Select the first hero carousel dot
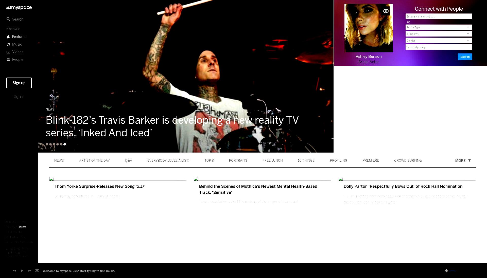 click(x=47, y=144)
